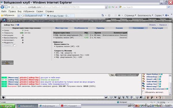Enable the Обновлять автомат. checkbox

[x=143, y=92]
